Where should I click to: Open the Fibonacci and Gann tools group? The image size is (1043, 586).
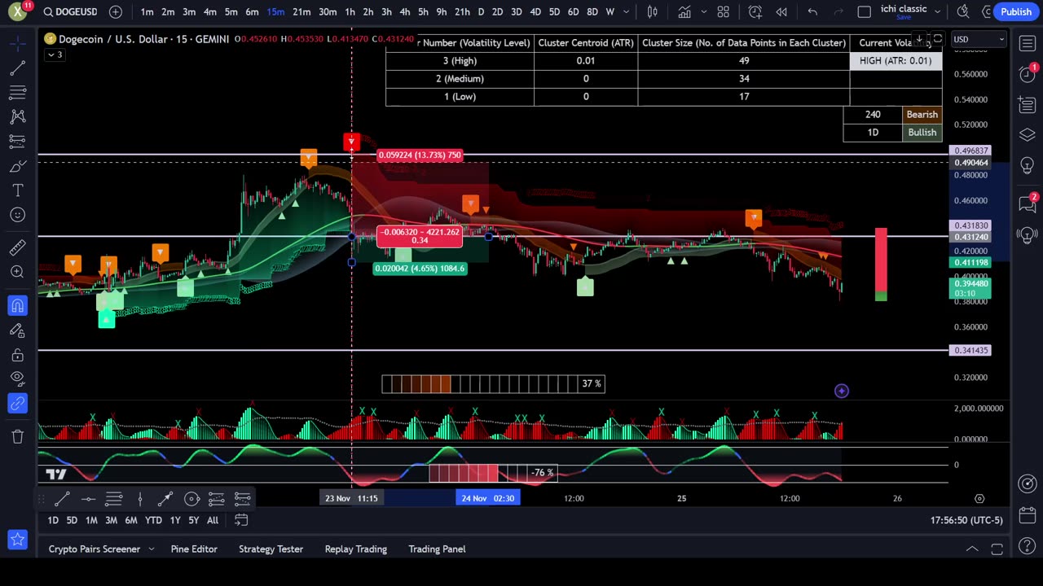pos(17,93)
